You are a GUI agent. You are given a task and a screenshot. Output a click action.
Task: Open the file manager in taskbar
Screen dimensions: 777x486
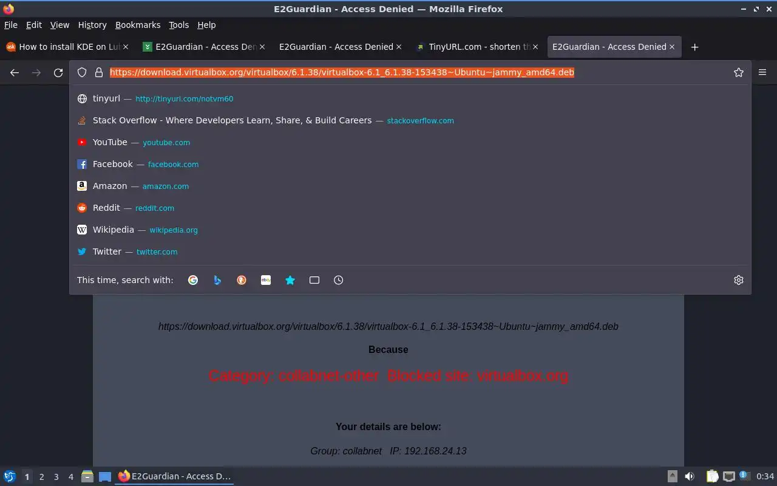click(x=87, y=476)
